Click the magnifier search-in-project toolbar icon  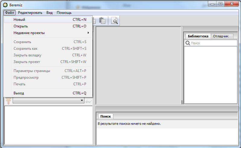click(x=115, y=21)
